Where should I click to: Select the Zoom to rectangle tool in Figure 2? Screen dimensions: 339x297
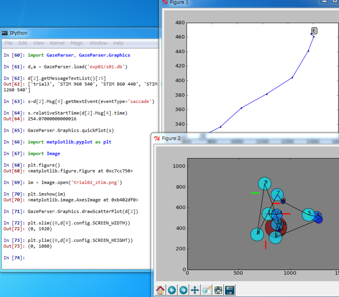[207, 290]
